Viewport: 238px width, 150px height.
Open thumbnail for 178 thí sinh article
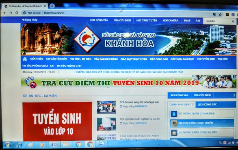(x=106, y=107)
